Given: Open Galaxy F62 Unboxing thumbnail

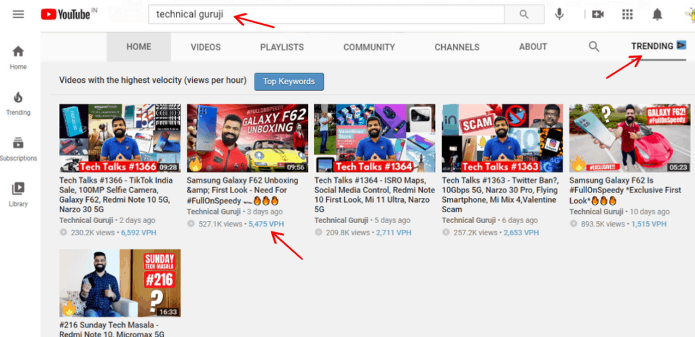Looking at the screenshot, I should pos(247,138).
